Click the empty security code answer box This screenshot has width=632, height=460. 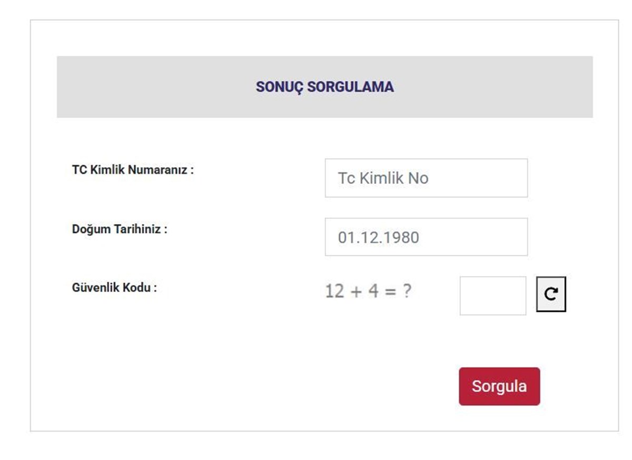493,296
